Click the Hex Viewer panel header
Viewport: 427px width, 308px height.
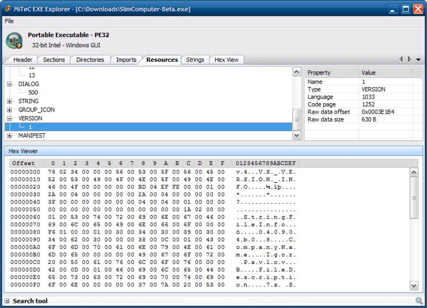(213, 151)
